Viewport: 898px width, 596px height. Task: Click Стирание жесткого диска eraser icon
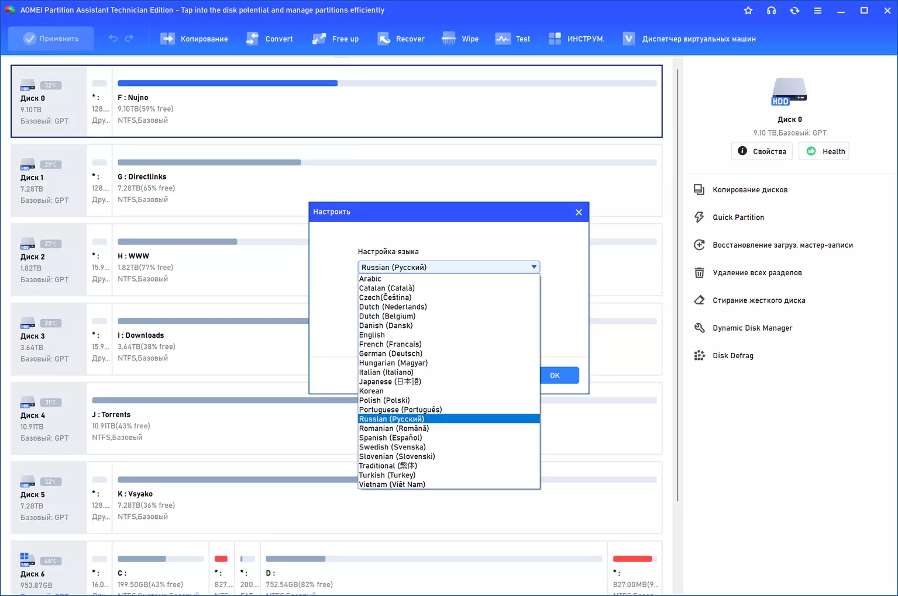699,300
